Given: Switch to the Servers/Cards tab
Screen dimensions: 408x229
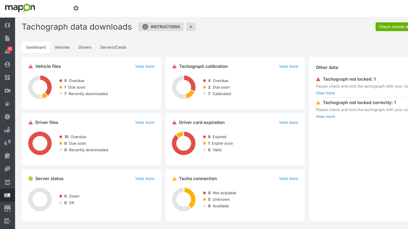Looking at the screenshot, I should tap(113, 47).
